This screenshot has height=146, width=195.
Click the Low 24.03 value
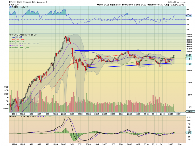pos(127,5)
